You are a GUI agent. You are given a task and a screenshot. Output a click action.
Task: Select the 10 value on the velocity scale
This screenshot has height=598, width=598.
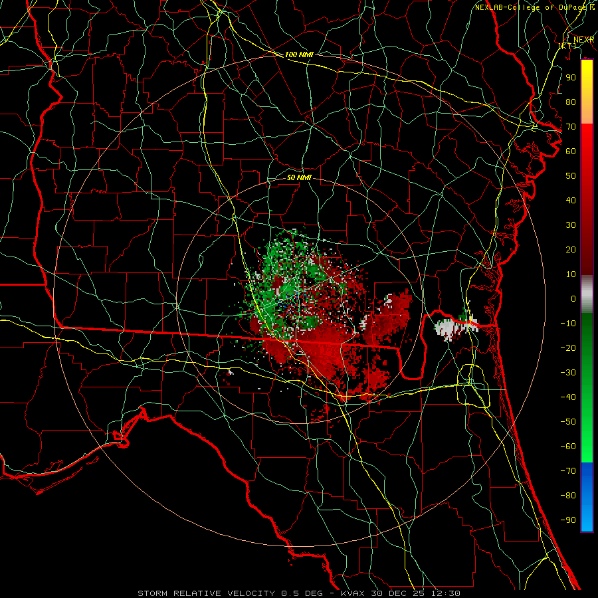coord(571,274)
